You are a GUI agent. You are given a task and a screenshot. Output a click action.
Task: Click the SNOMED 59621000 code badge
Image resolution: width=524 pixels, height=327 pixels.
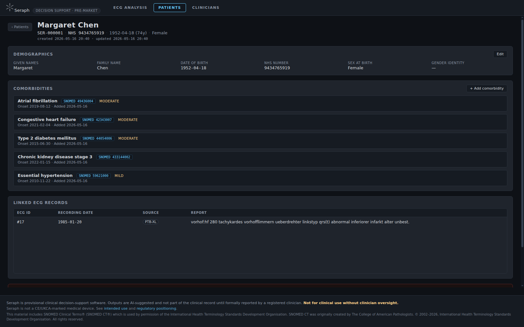pos(94,176)
